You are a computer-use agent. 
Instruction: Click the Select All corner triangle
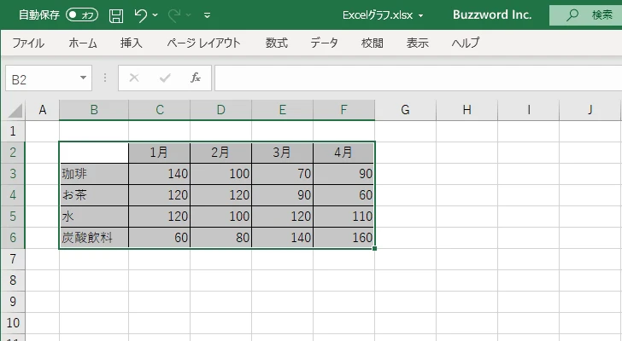(15, 110)
